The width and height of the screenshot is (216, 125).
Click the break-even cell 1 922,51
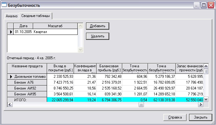click(135, 82)
